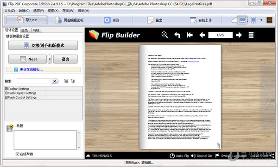278x167 pixels.
Task: Flip to previous page with left chevron
Action: click(x=92, y=97)
